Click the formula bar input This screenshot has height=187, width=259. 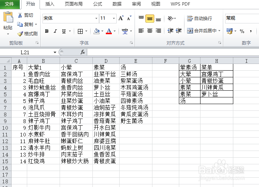pos(173,52)
